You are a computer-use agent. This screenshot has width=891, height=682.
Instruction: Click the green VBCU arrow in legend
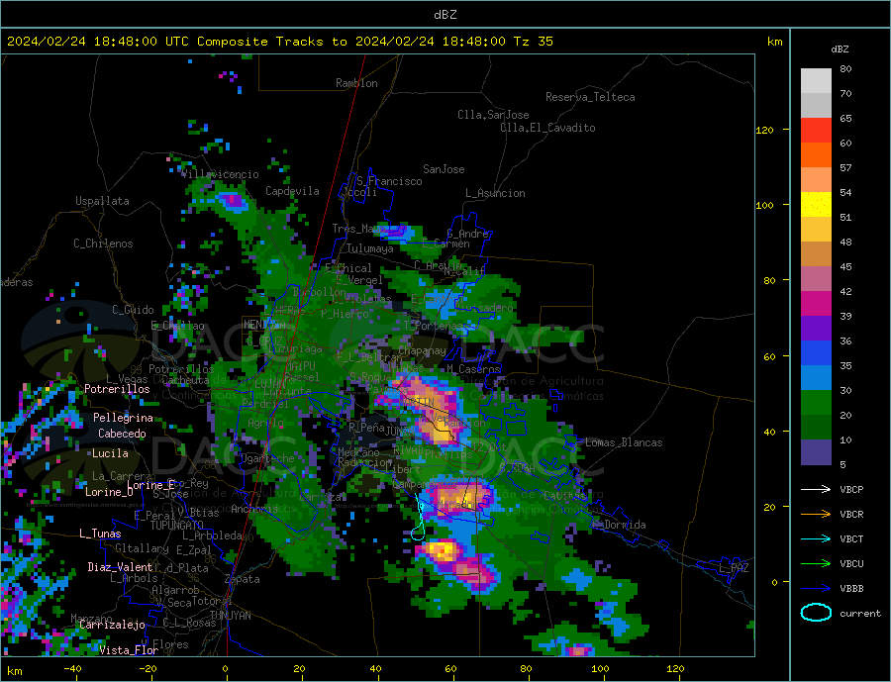tap(816, 564)
